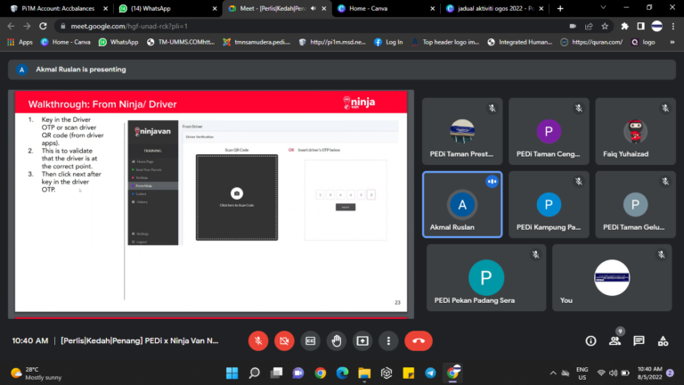Open the present now screen share button
This screenshot has height=385, width=684.
point(362,341)
